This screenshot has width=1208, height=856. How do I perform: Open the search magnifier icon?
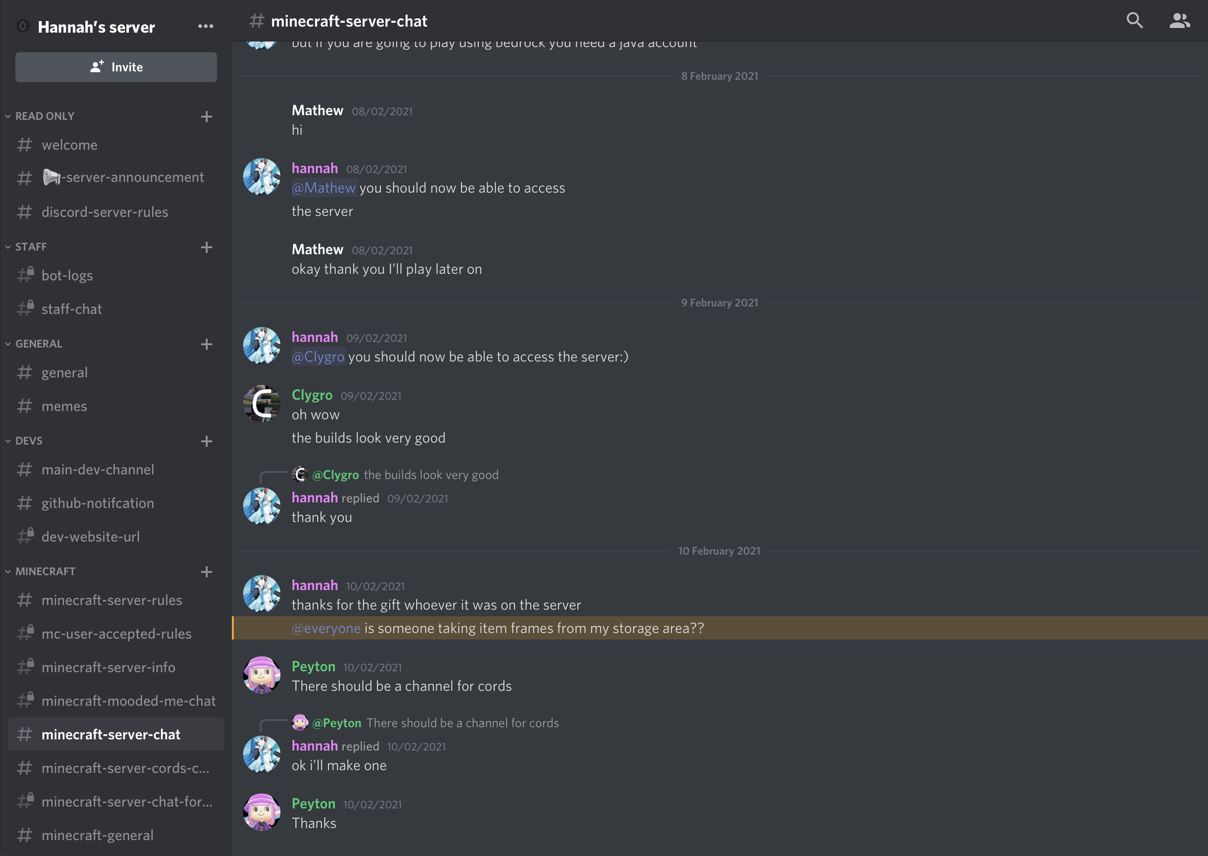tap(1134, 21)
